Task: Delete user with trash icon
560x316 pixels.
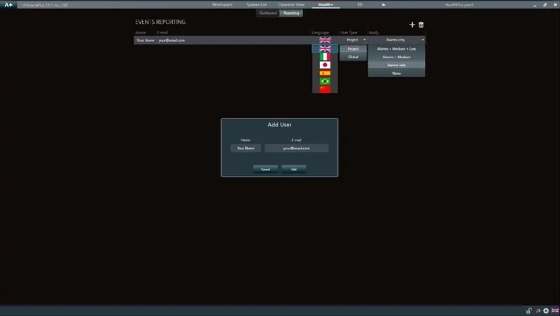Action: pos(421,25)
